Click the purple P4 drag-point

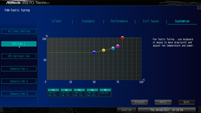(118, 46)
